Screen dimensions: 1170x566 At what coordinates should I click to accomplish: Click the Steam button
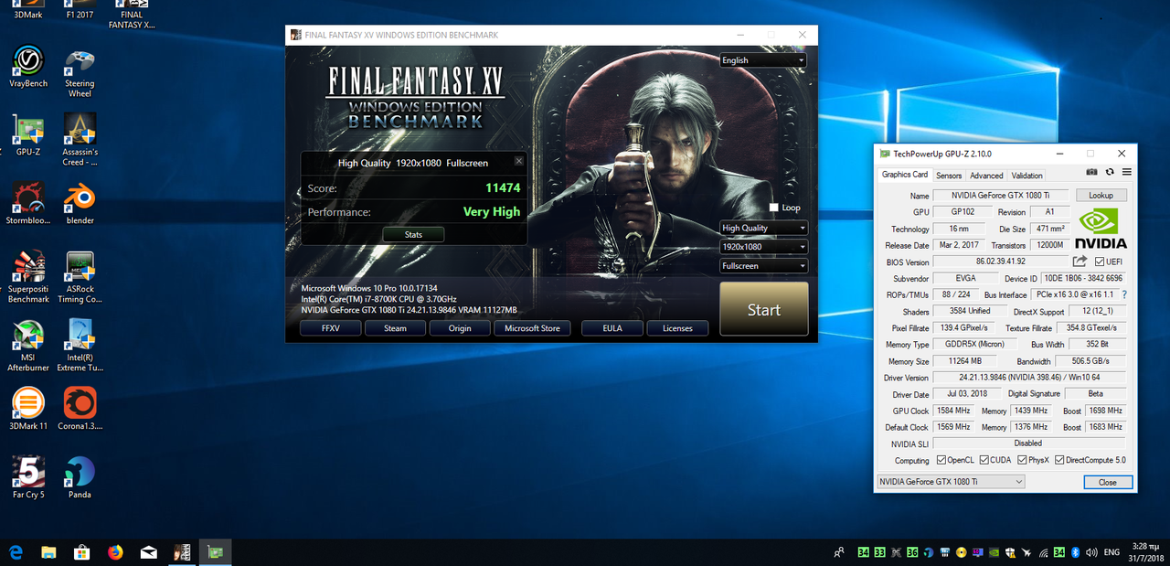coord(395,328)
